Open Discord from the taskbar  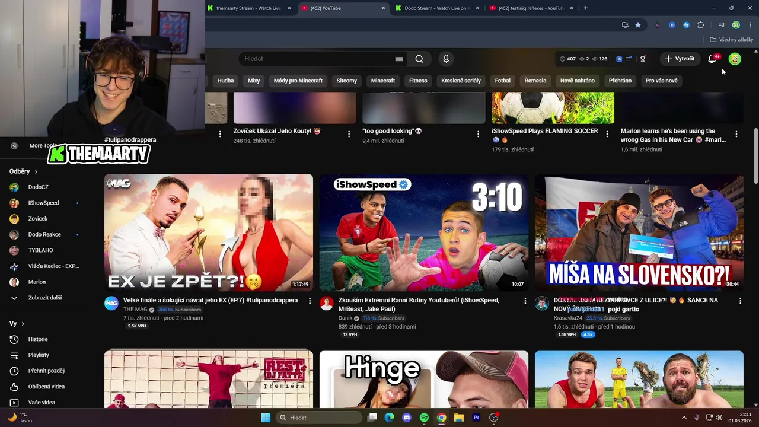click(x=407, y=418)
